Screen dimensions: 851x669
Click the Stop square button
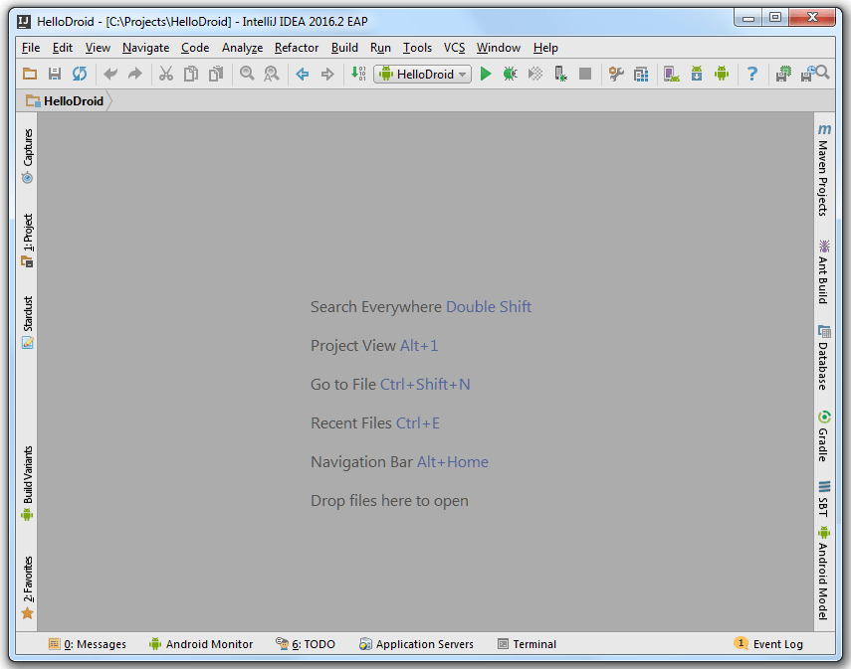click(585, 74)
